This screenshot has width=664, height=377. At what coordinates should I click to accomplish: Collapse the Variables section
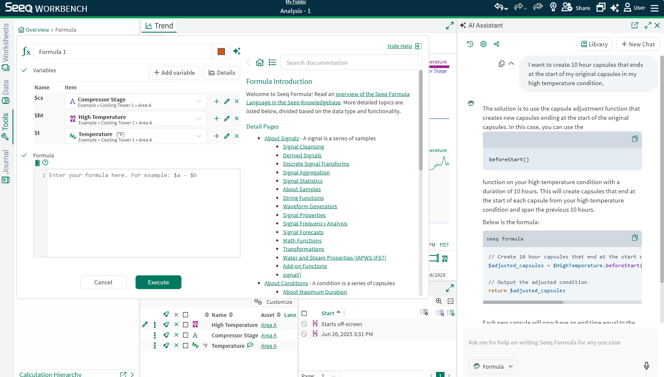pyautogui.click(x=24, y=70)
